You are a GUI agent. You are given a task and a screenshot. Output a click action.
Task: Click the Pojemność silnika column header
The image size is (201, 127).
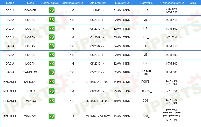coord(72,3)
